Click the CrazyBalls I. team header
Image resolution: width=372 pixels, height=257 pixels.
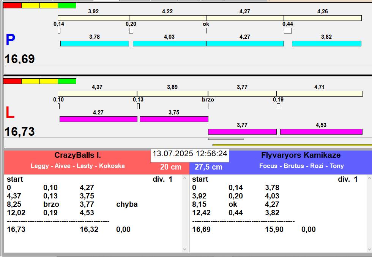point(77,155)
